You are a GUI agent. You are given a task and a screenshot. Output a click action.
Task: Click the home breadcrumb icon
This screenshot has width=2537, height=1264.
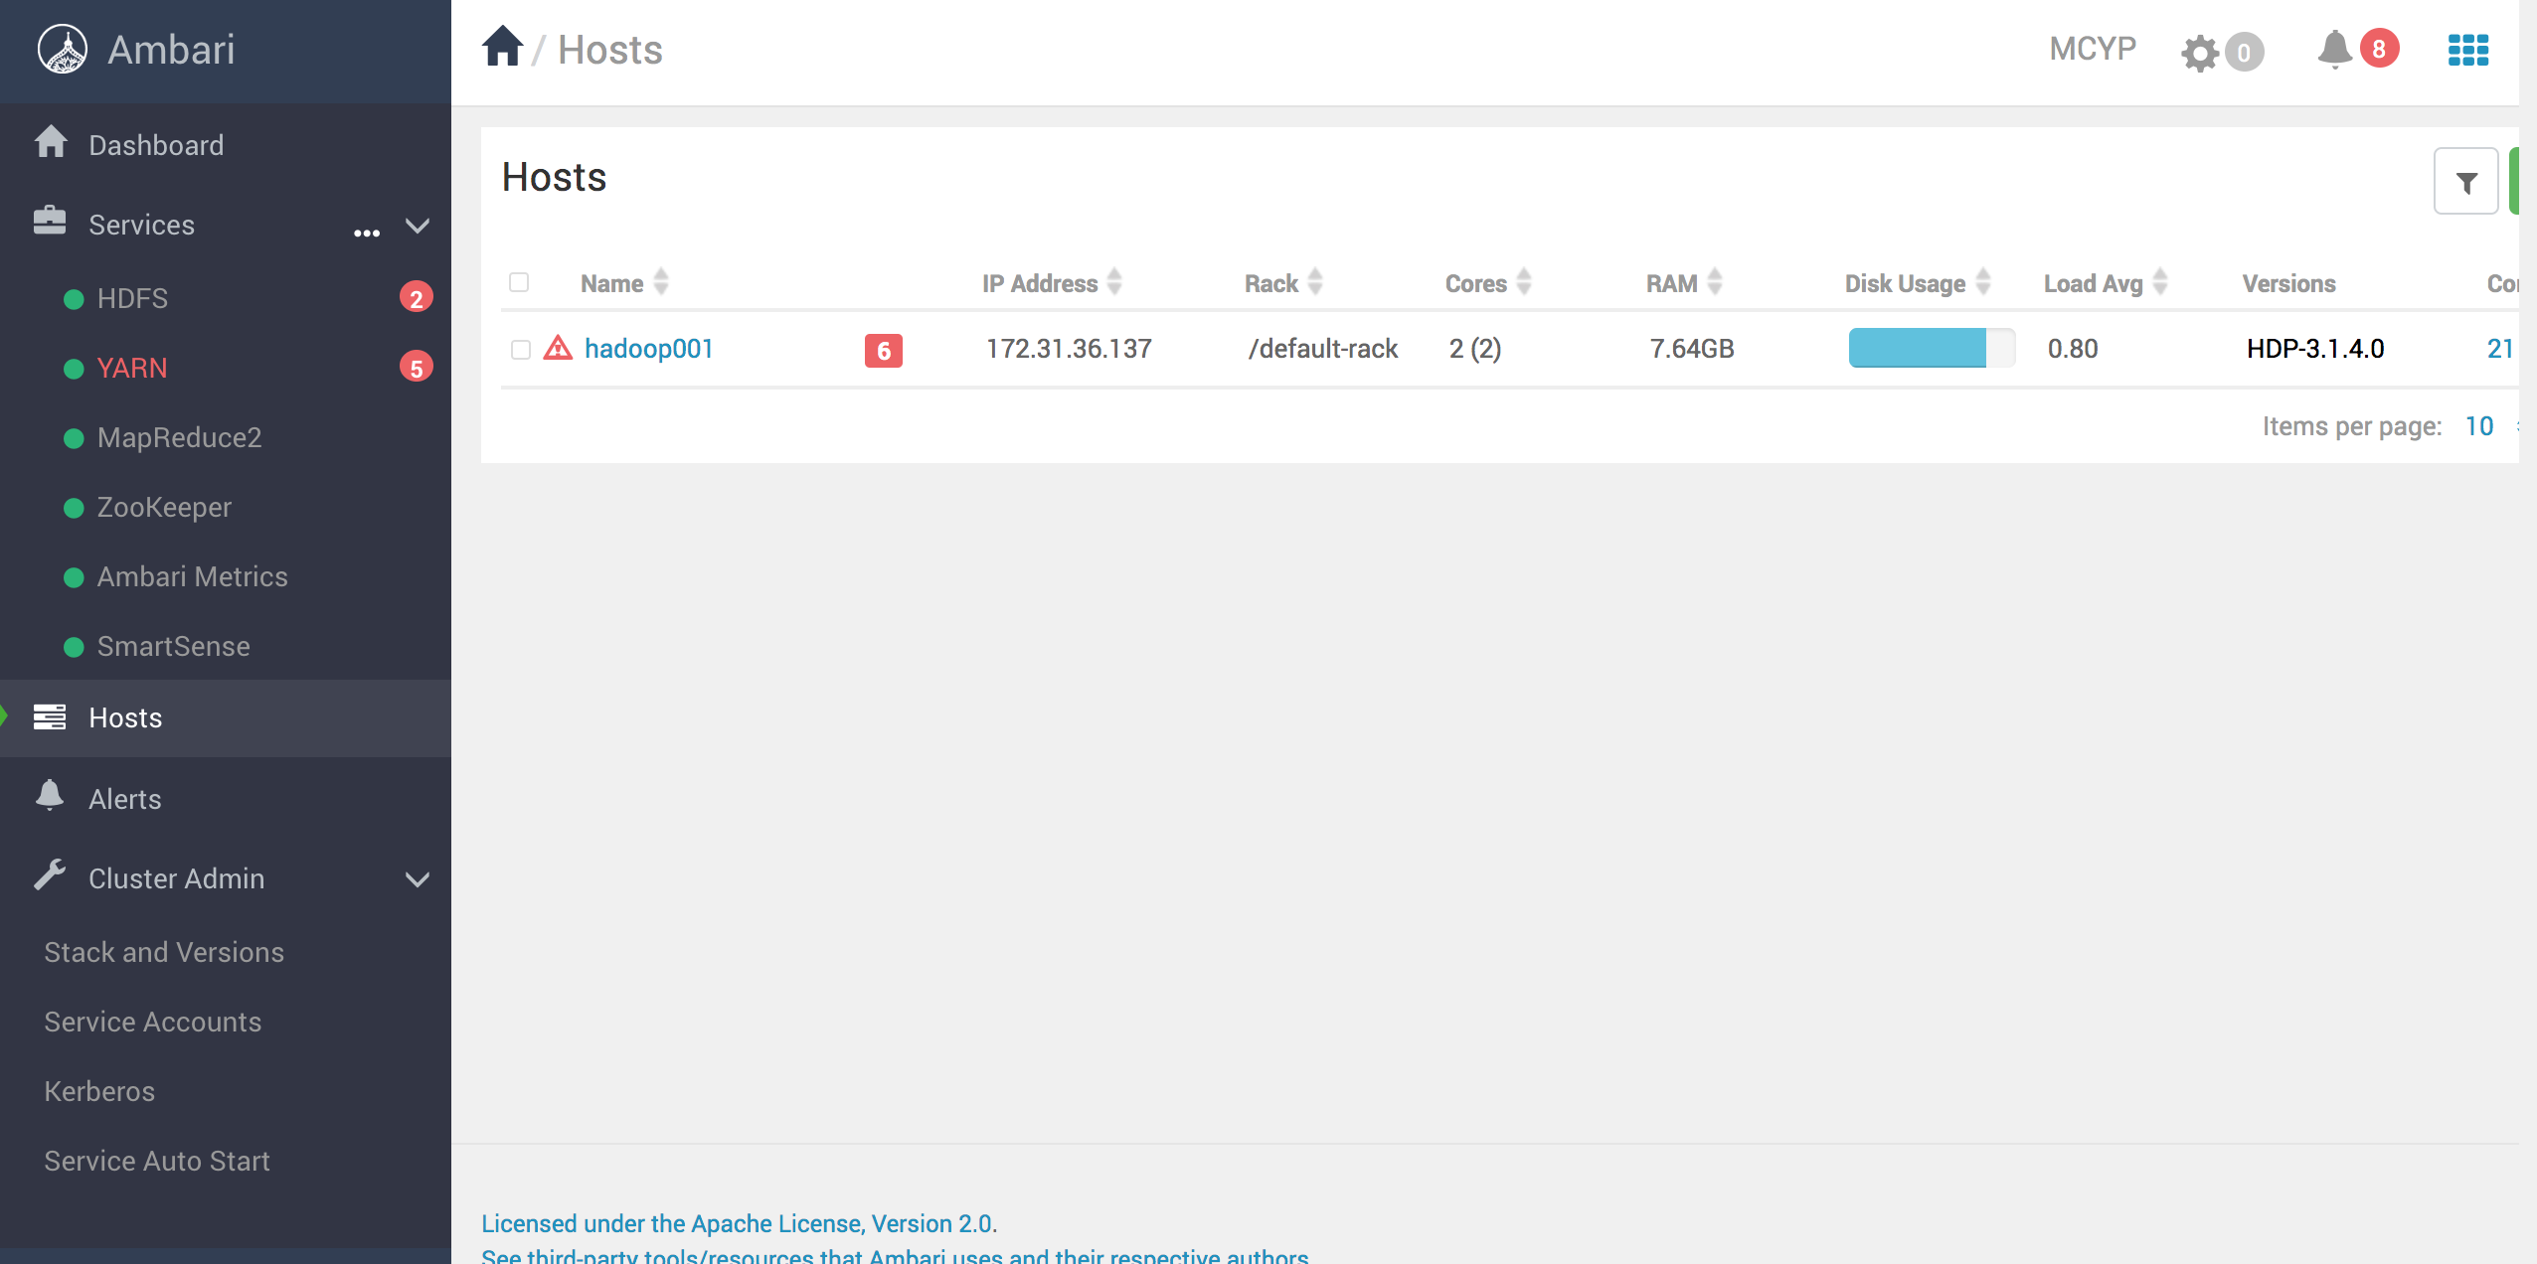[x=503, y=47]
